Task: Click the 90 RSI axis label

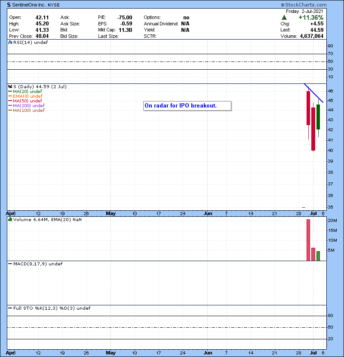Action: 330,46
